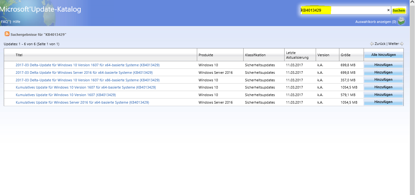This screenshot has height=195, width=415.
Task: Open the Hilfe link
Action: (x=16, y=22)
